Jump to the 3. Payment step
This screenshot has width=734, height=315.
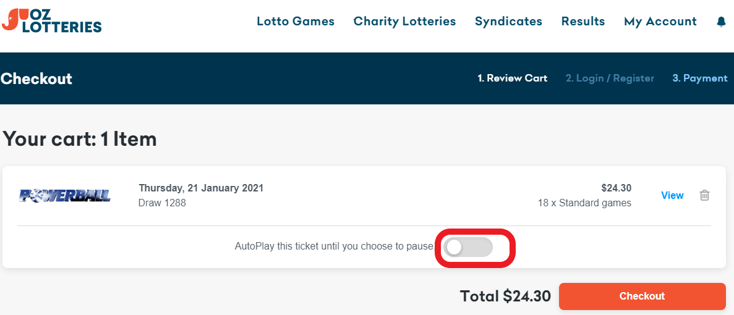700,78
